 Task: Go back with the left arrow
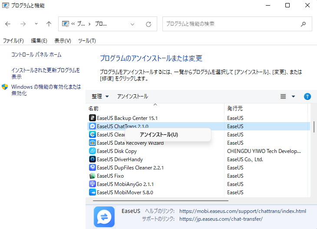pos(8,24)
